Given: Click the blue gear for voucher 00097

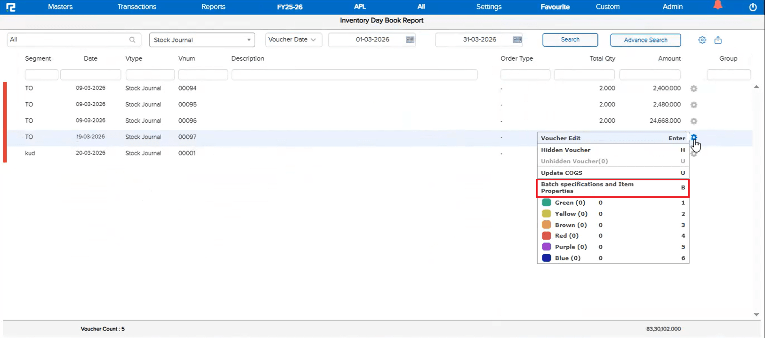Looking at the screenshot, I should point(694,137).
